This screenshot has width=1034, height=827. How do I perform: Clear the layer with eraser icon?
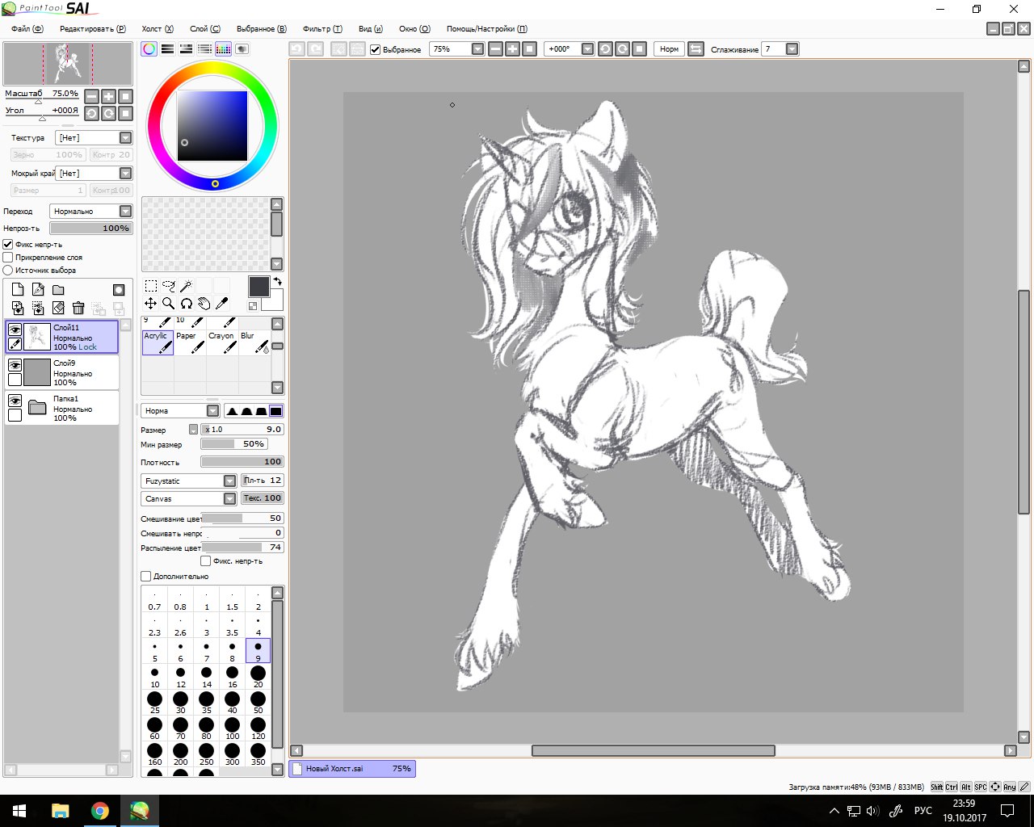58,308
